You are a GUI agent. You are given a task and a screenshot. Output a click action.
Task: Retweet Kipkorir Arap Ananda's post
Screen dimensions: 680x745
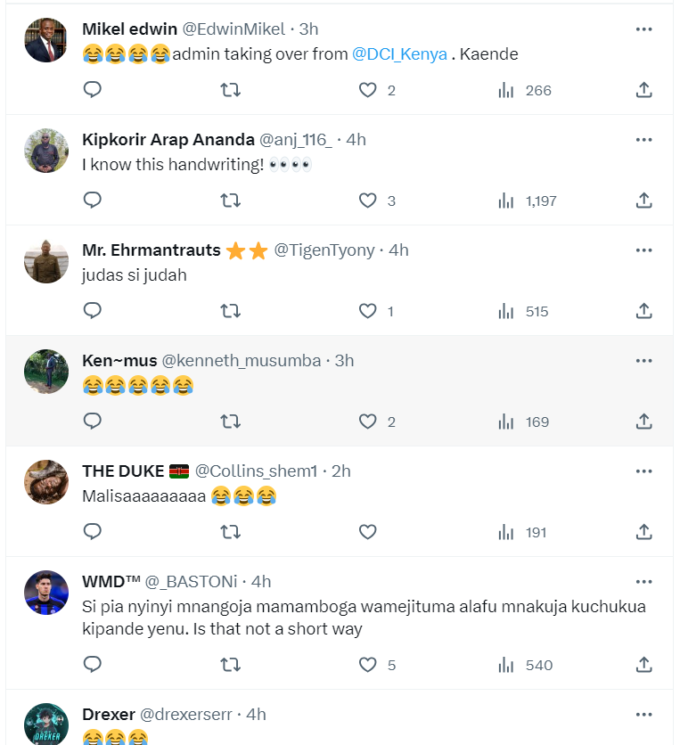tap(230, 201)
